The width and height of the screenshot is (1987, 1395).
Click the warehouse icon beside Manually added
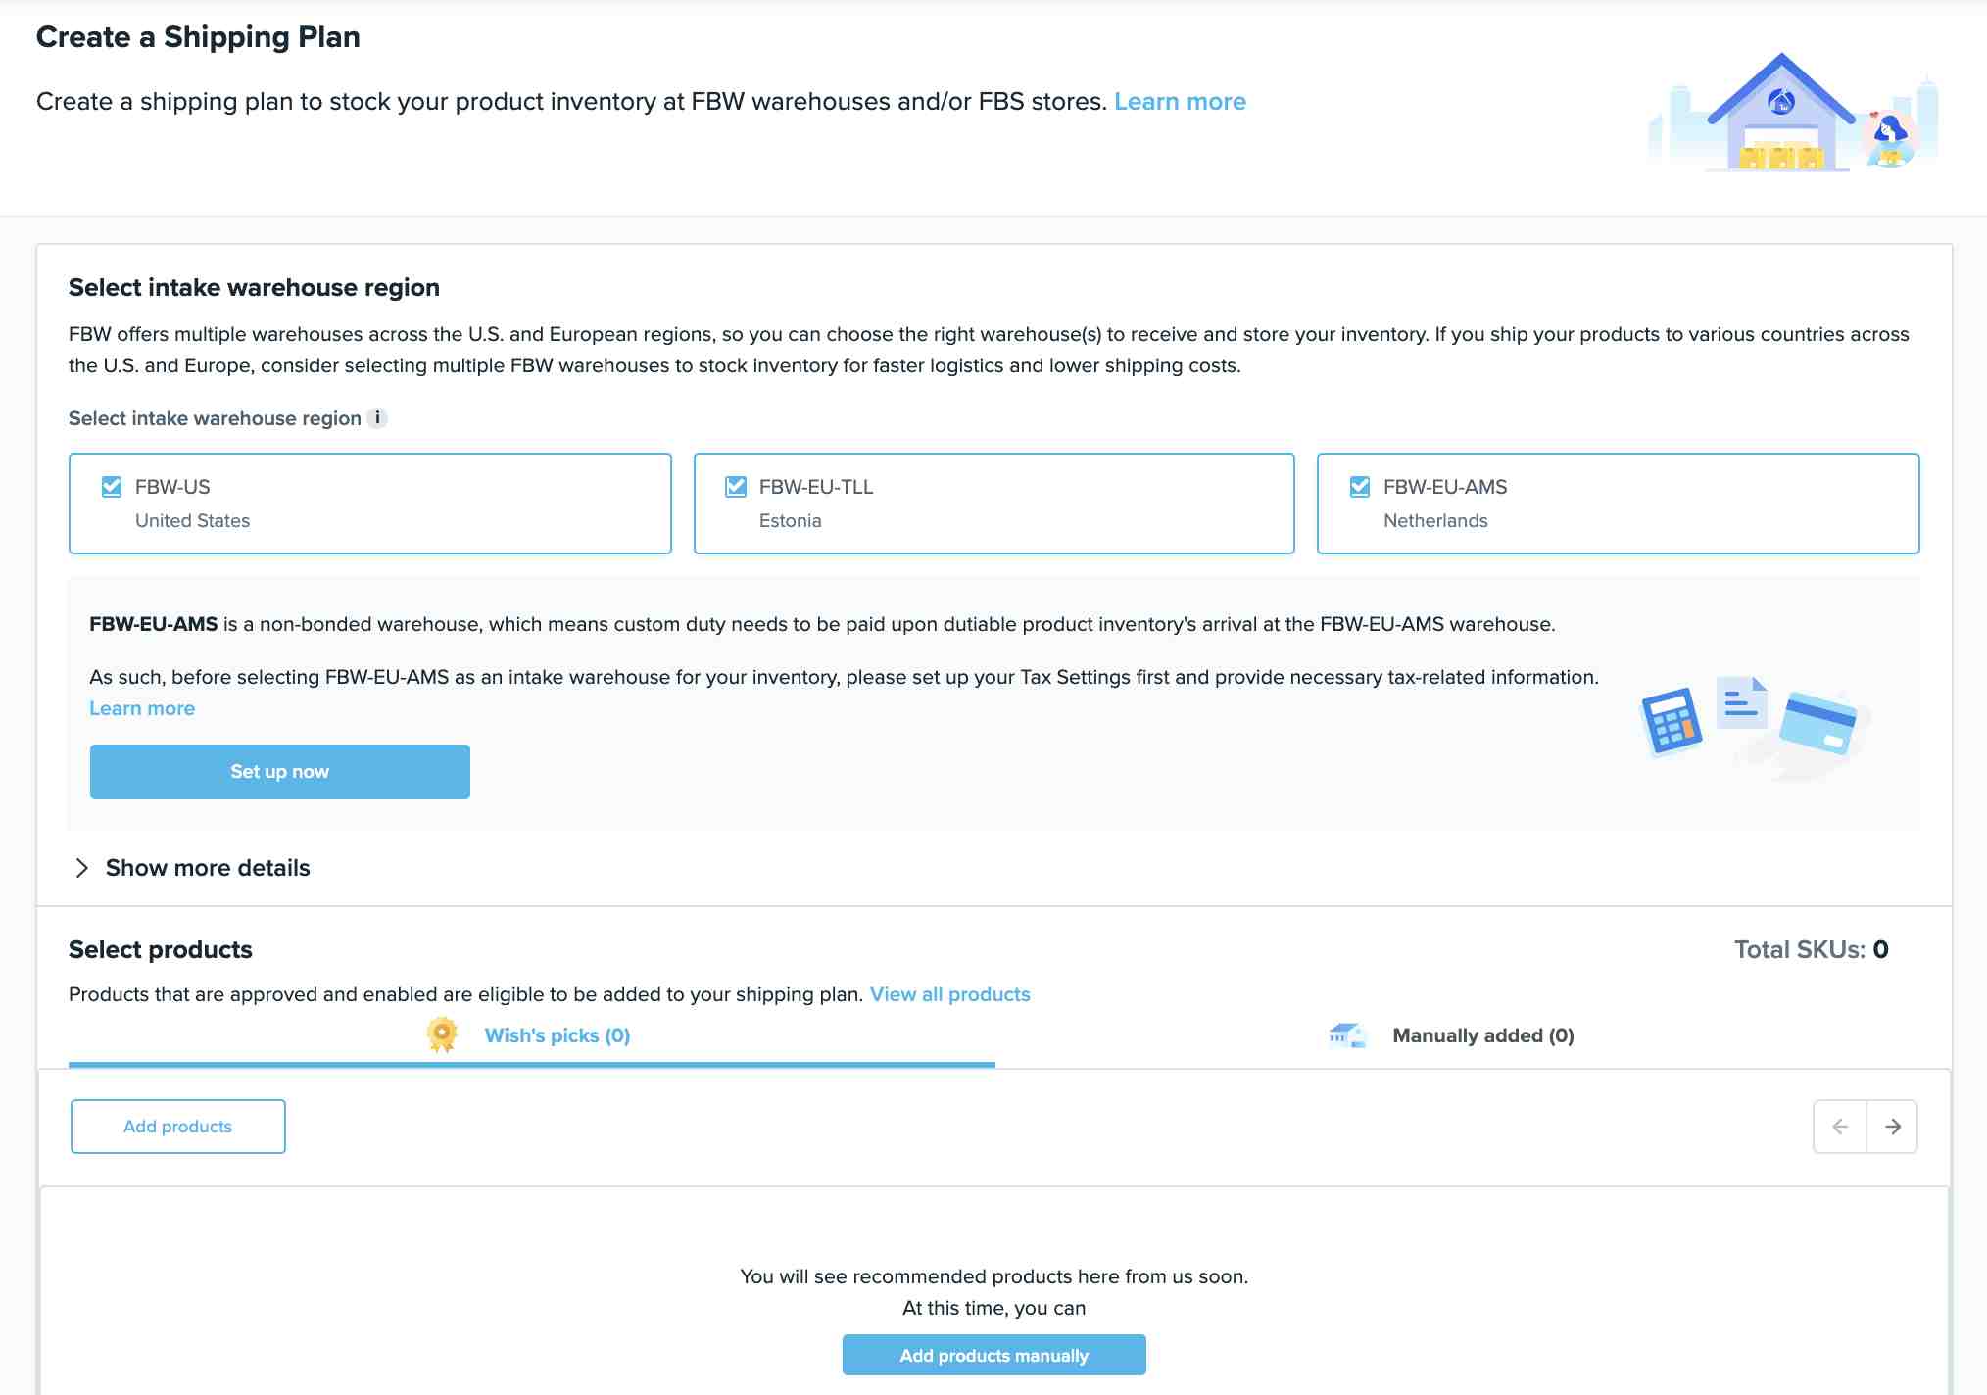click(1347, 1034)
